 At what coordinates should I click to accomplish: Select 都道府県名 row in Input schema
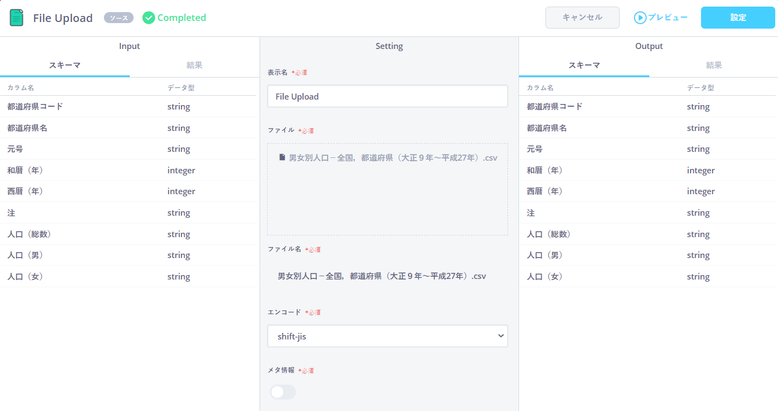(128, 128)
